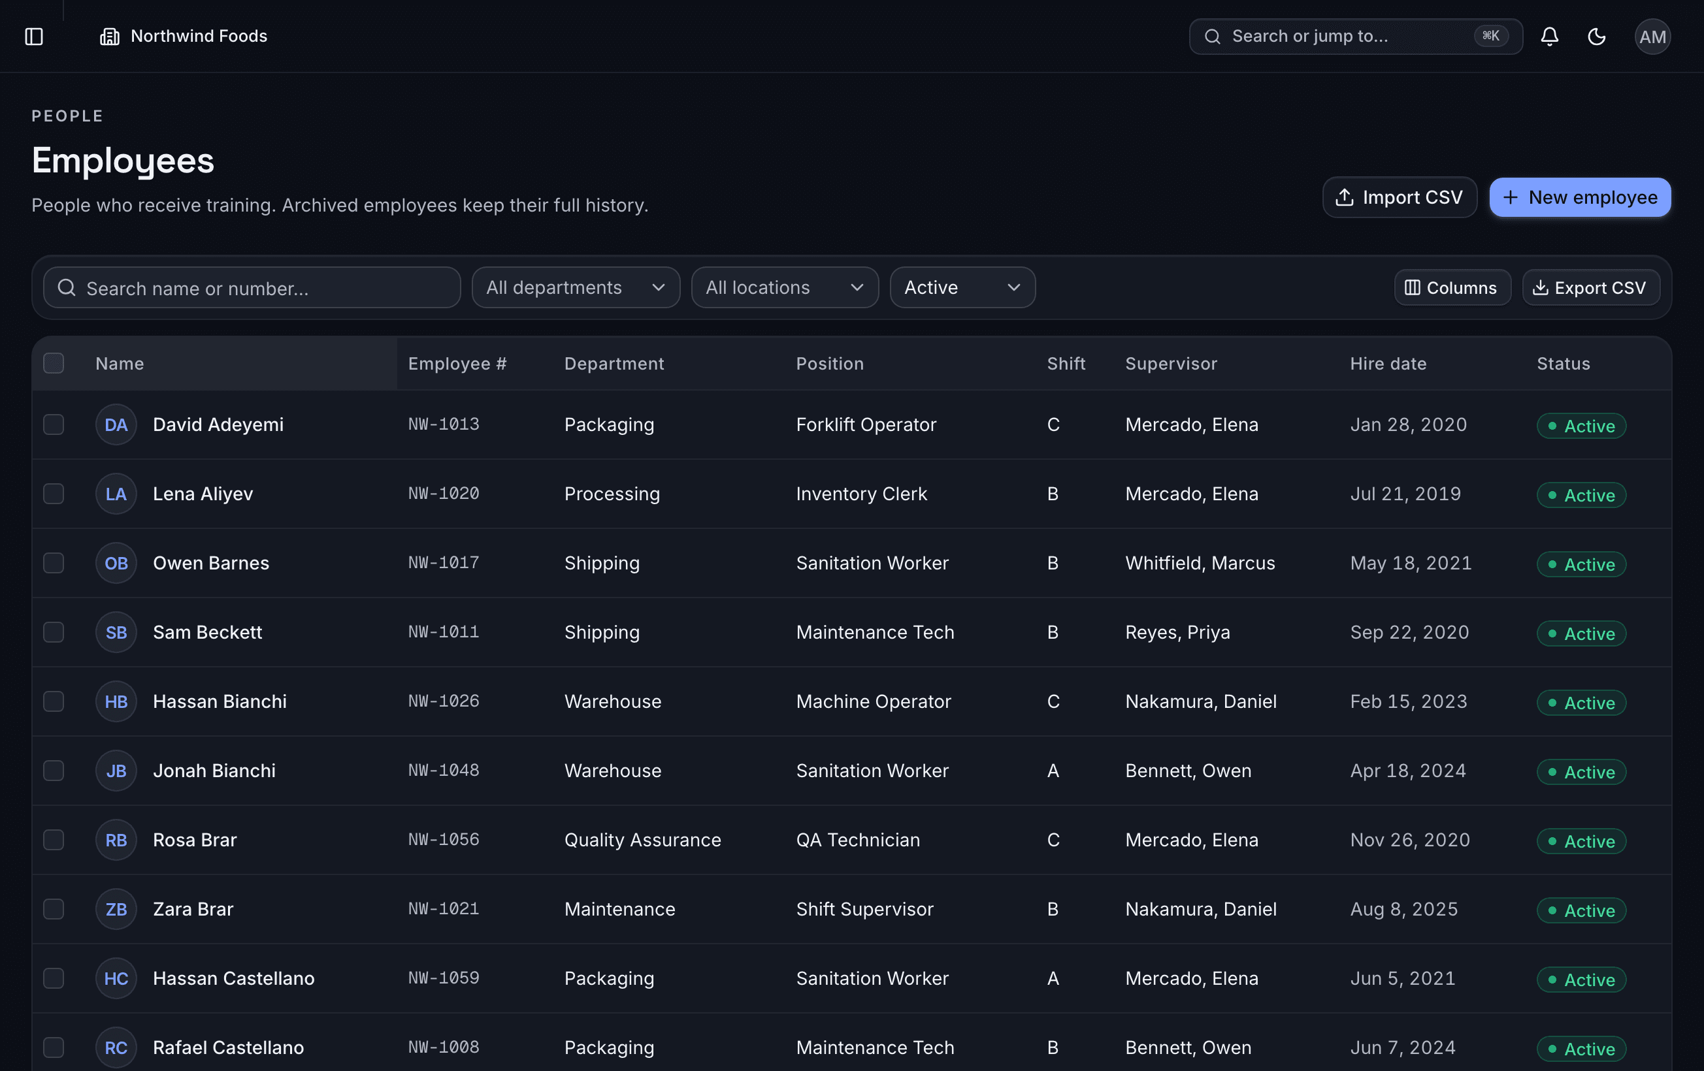Screen dimensions: 1704x1071
Task: Click the Import CSV button
Action: click(x=1399, y=197)
